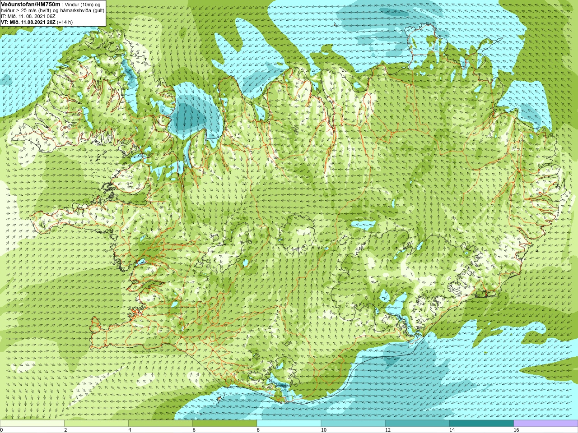Image resolution: width=578 pixels, height=433 pixels.
Task: Click the legend scale label "0"
Action: click(x=2, y=430)
